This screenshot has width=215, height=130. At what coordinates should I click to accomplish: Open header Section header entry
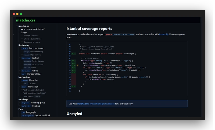pos(34,61)
